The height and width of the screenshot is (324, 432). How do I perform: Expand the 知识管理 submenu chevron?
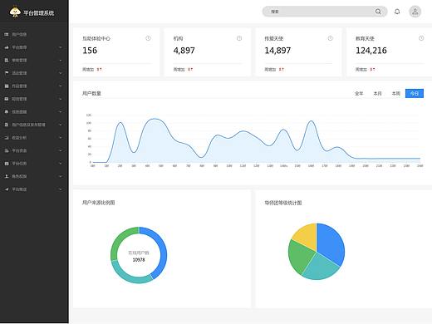coord(61,99)
